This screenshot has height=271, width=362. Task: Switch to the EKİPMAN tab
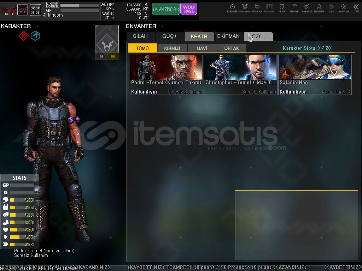click(228, 36)
